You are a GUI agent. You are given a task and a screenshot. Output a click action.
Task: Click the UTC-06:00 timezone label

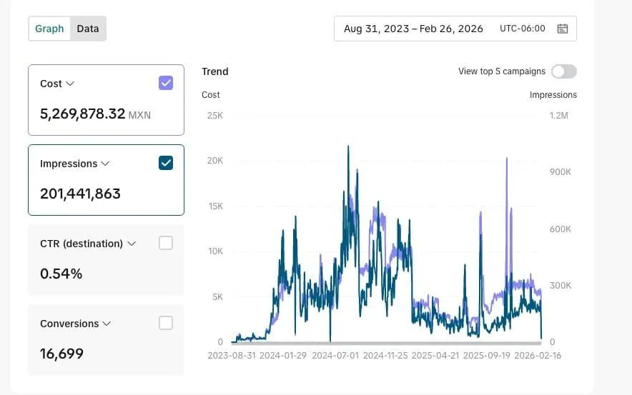(523, 29)
